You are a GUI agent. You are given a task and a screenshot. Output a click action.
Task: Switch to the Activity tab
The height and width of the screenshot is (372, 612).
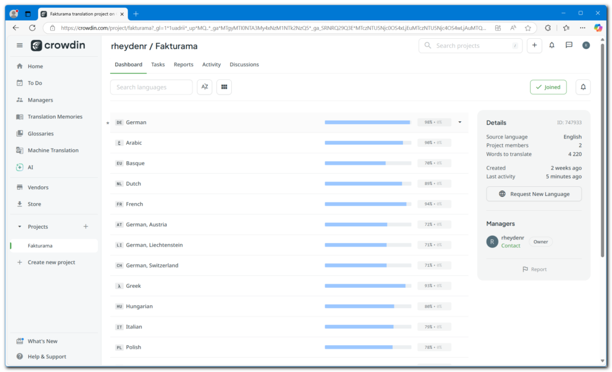click(x=212, y=64)
